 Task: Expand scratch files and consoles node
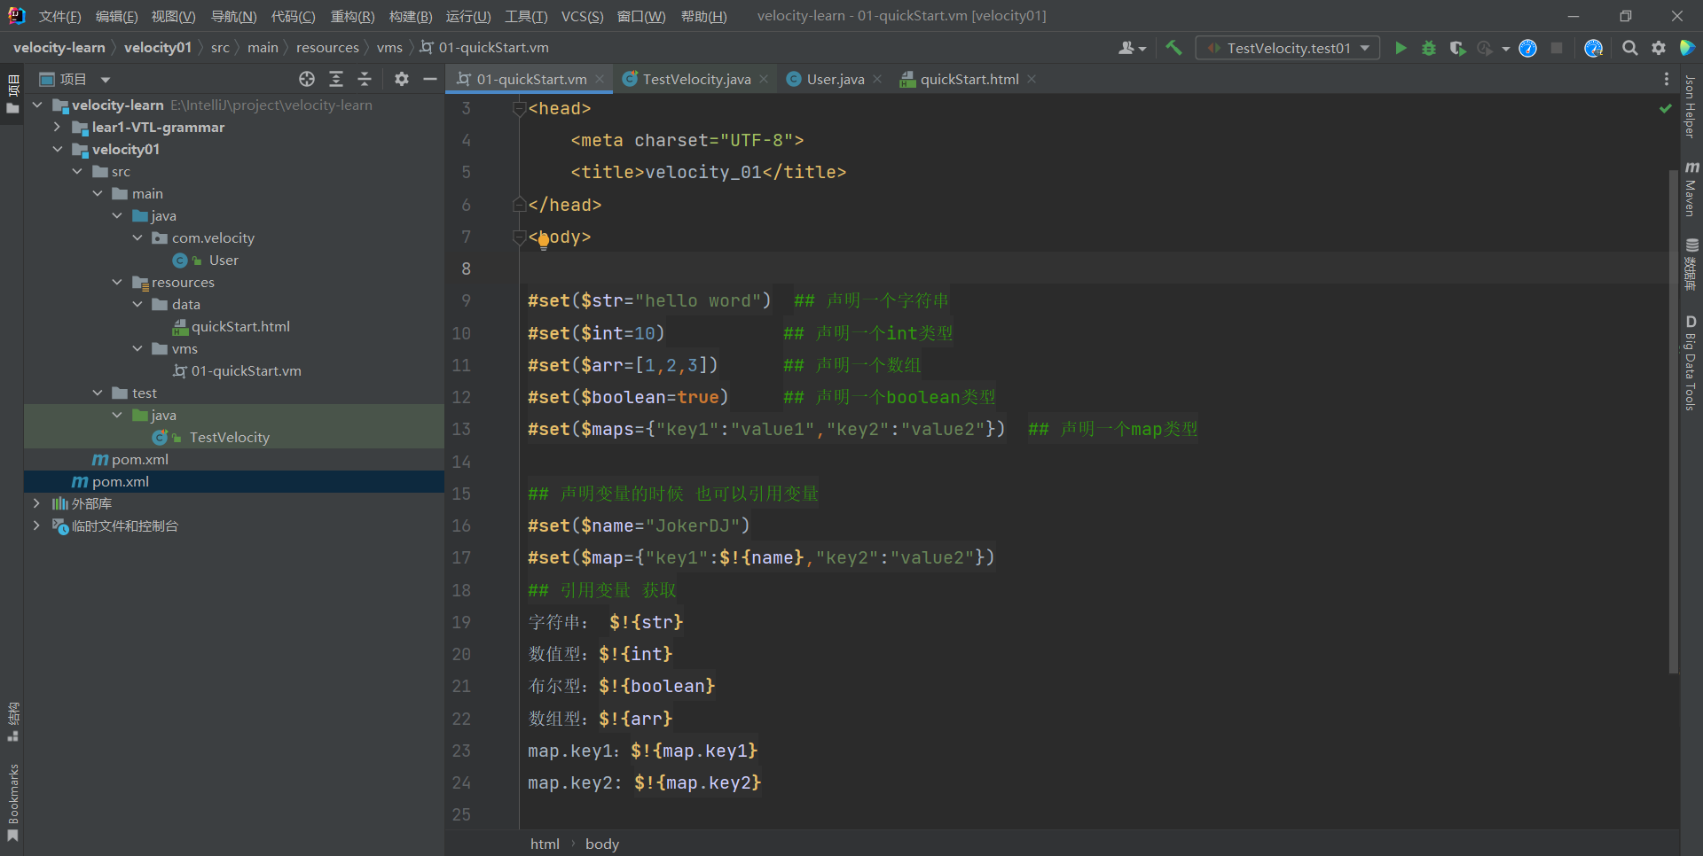point(36,525)
